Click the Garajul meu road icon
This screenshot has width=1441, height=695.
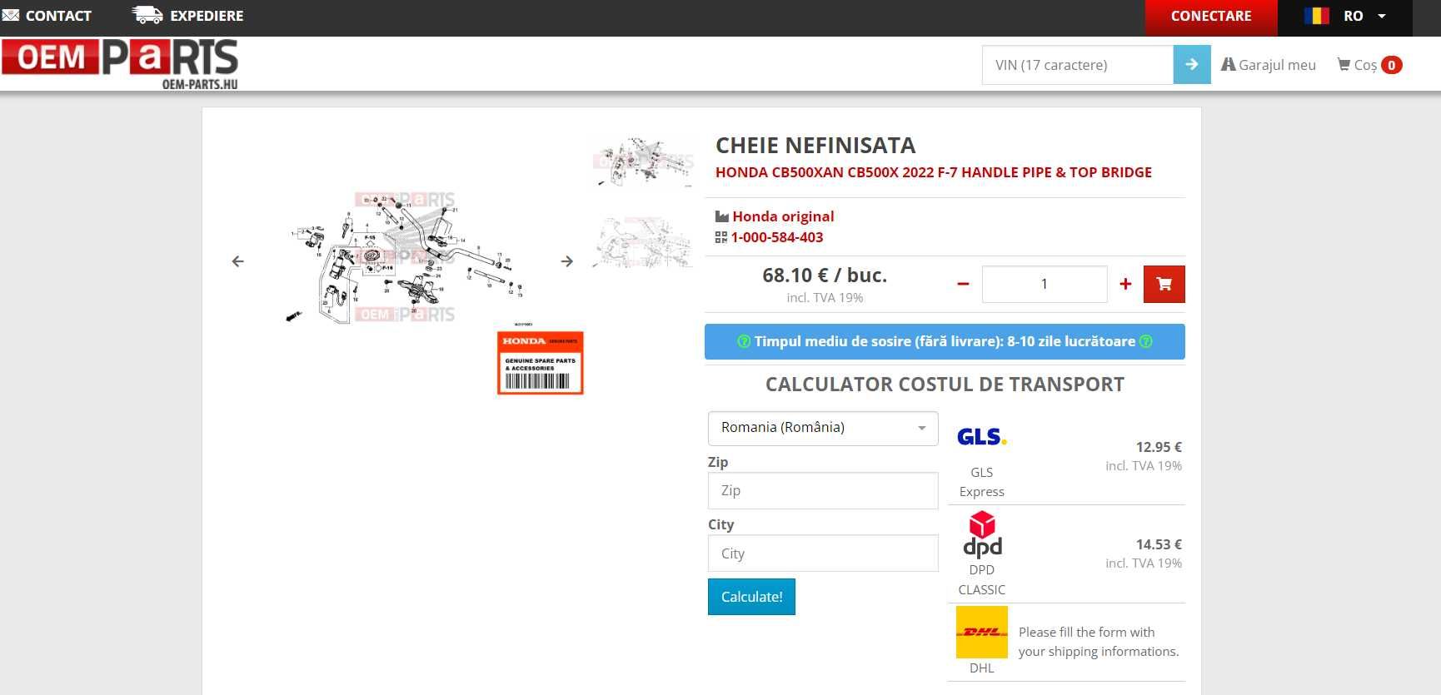[x=1228, y=64]
